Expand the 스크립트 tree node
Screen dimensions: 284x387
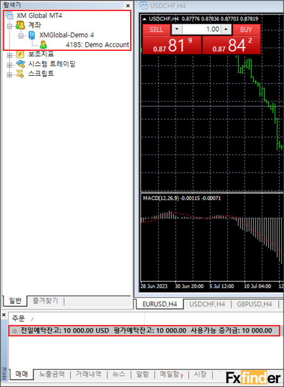tap(9, 74)
